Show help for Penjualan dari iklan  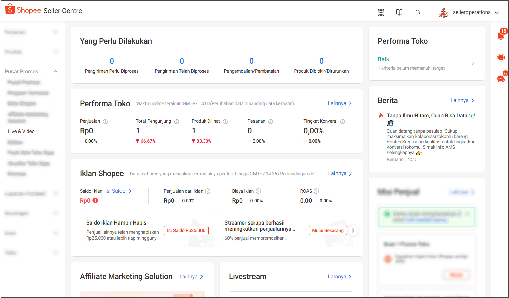coord(208,191)
